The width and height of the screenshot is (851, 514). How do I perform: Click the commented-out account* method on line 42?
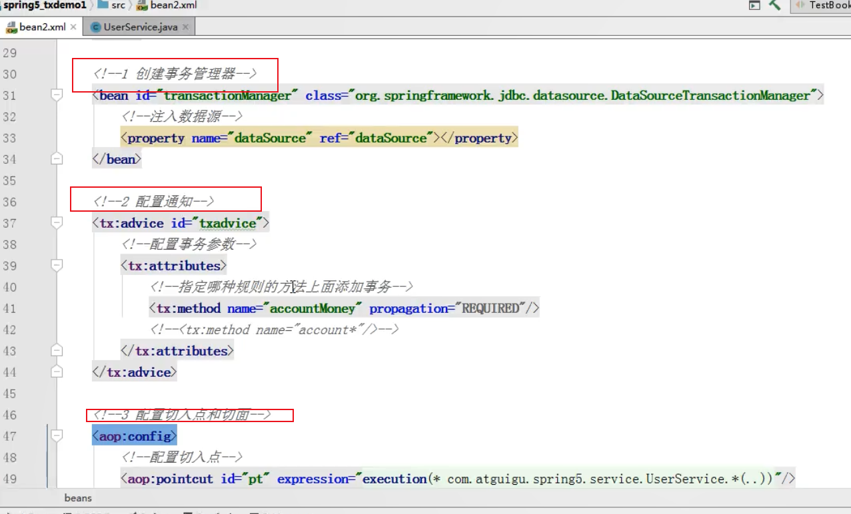tap(275, 330)
